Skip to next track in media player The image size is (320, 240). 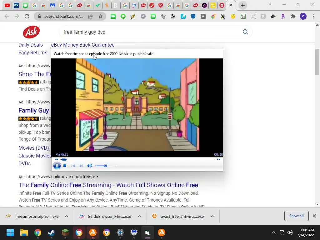point(81,166)
